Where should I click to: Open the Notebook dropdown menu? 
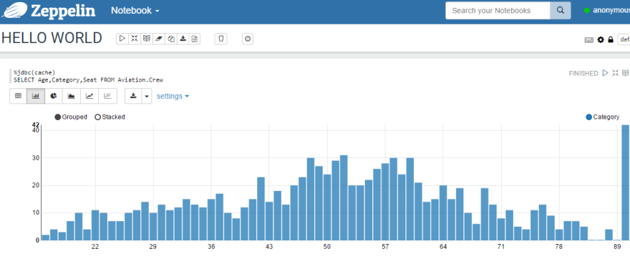tap(135, 11)
